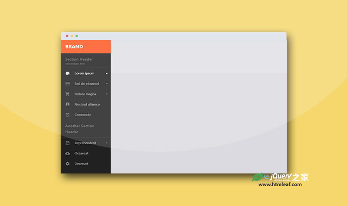Click the BRAND logo link
This screenshot has width=347, height=206.
[74, 47]
